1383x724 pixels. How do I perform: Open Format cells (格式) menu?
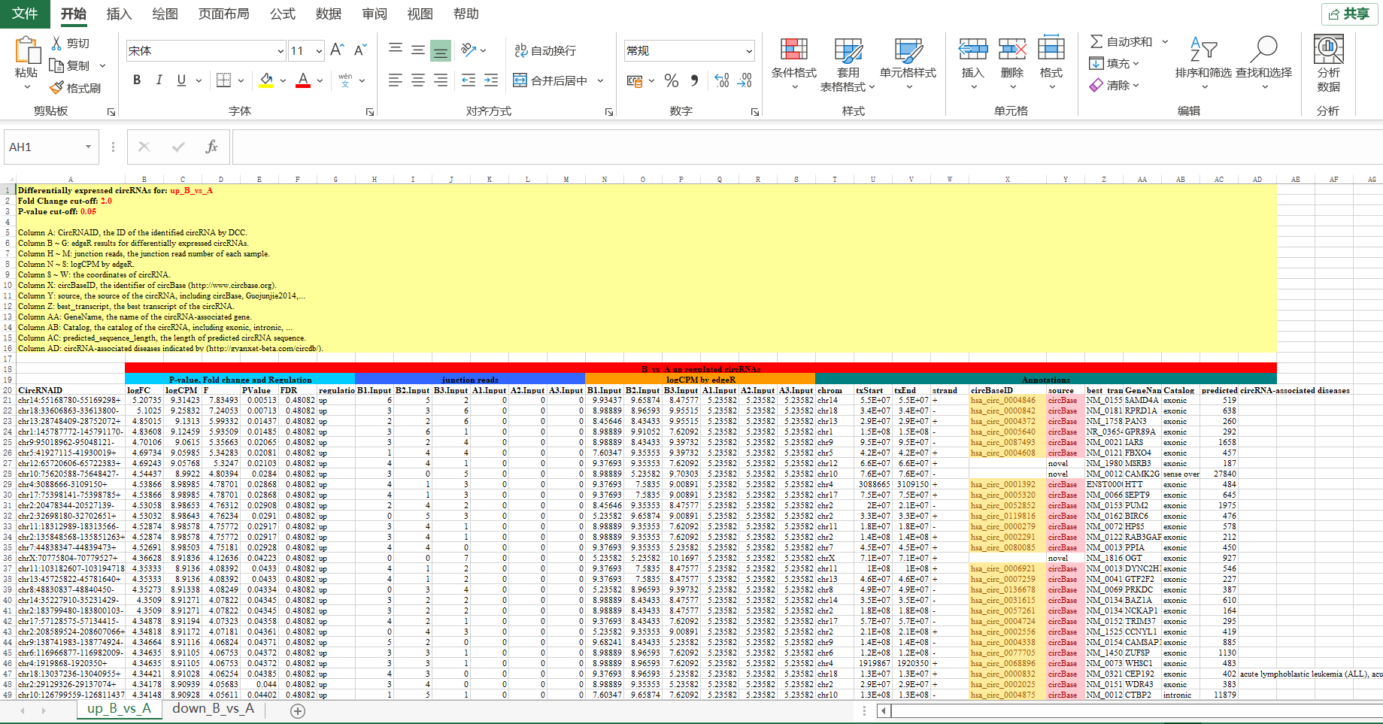click(1051, 63)
